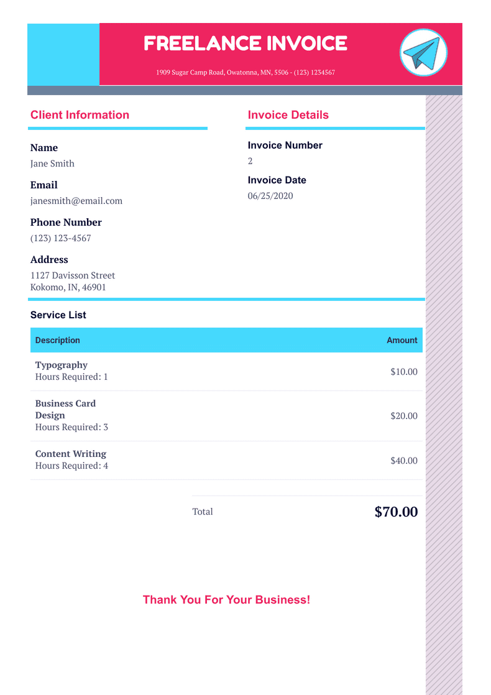Click the paper plane logo icon

coord(423,53)
